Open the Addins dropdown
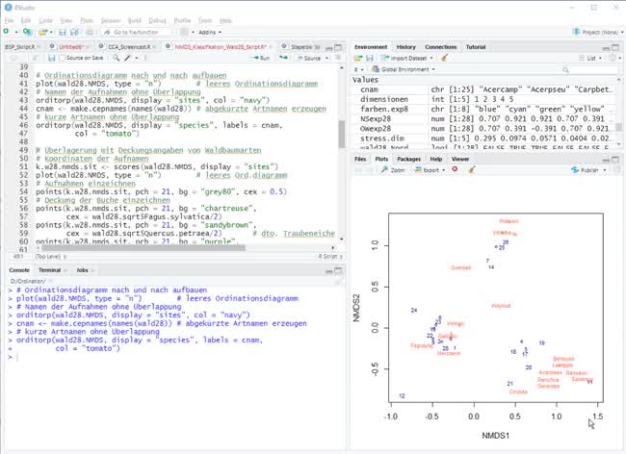This screenshot has width=626, height=454. (210, 33)
